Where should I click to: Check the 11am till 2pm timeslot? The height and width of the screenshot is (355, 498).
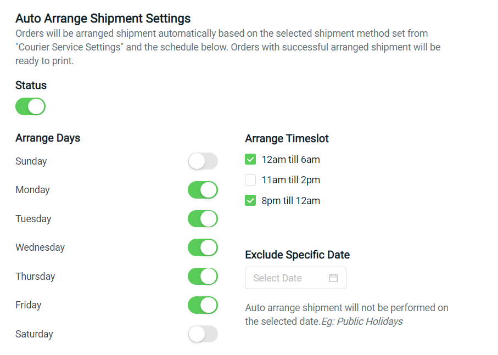[x=250, y=179]
